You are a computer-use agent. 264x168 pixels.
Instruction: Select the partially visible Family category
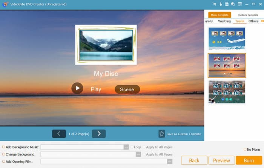pyautogui.click(x=209, y=21)
